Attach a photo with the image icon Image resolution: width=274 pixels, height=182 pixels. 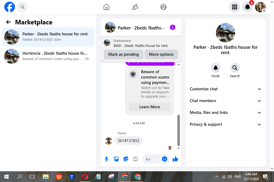click(116, 159)
